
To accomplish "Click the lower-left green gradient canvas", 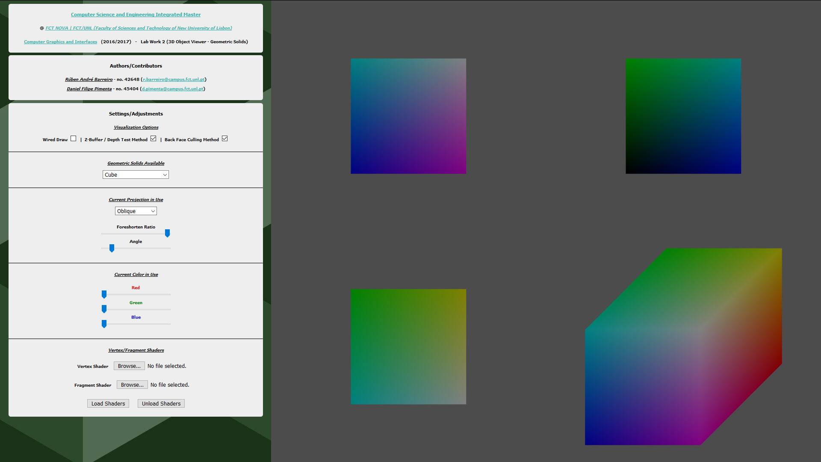I will tap(408, 346).
